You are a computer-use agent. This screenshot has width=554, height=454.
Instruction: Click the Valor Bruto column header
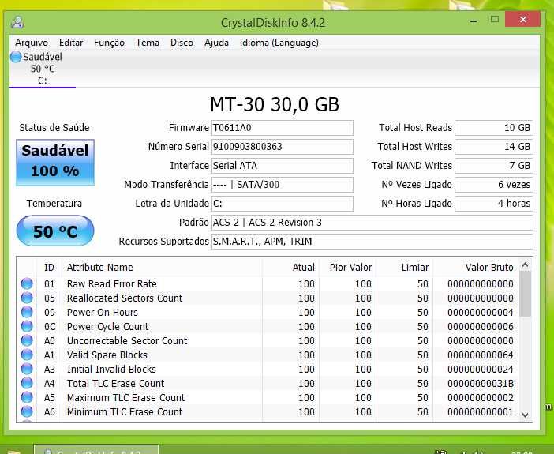pyautogui.click(x=476, y=268)
